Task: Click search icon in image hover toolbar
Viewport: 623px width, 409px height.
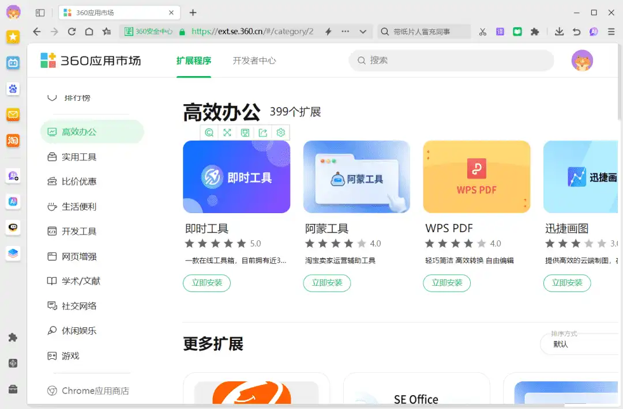Action: [209, 132]
